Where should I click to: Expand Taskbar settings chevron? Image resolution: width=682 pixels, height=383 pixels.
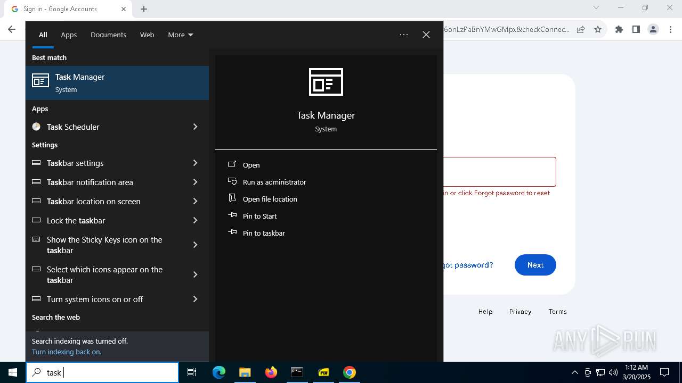point(195,163)
